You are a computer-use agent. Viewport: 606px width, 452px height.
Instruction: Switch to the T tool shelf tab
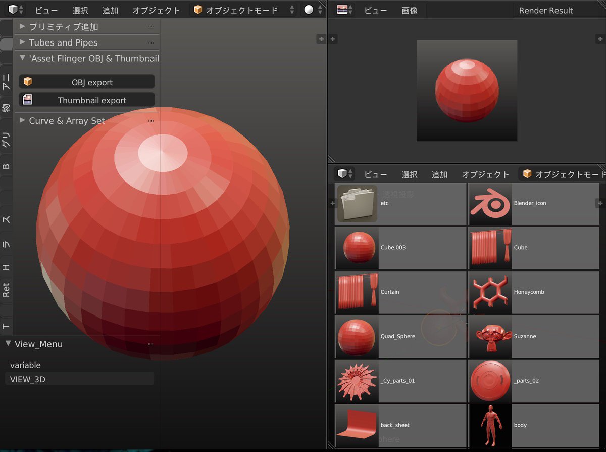click(6, 326)
